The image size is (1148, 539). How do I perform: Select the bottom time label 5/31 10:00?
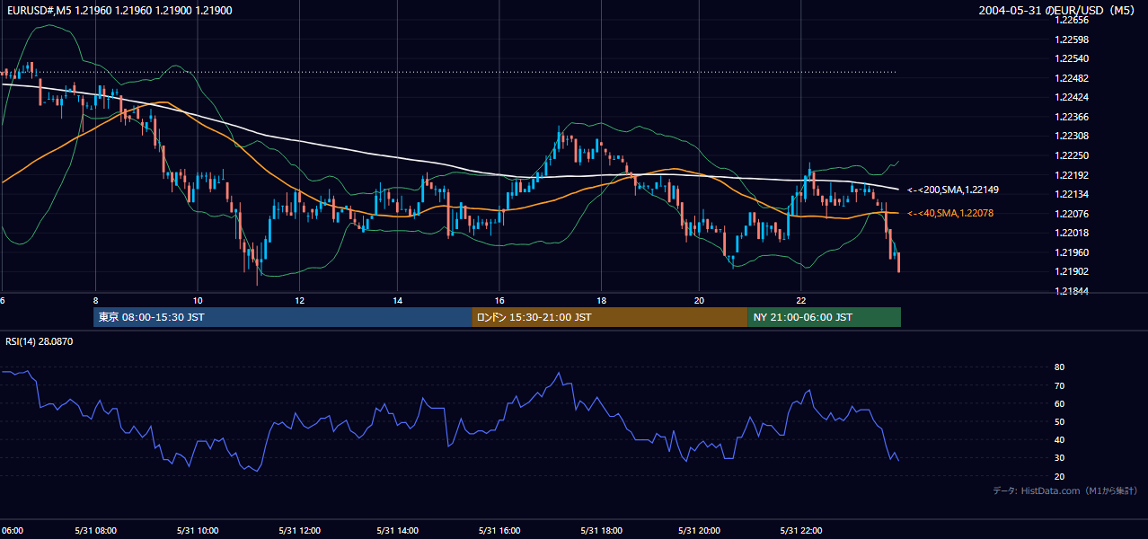[x=198, y=531]
